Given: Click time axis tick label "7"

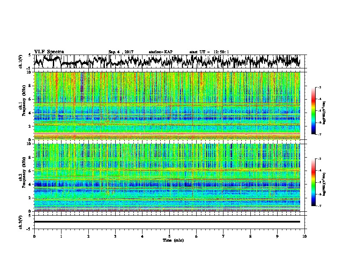Looking at the screenshot, I should pos(223,236).
